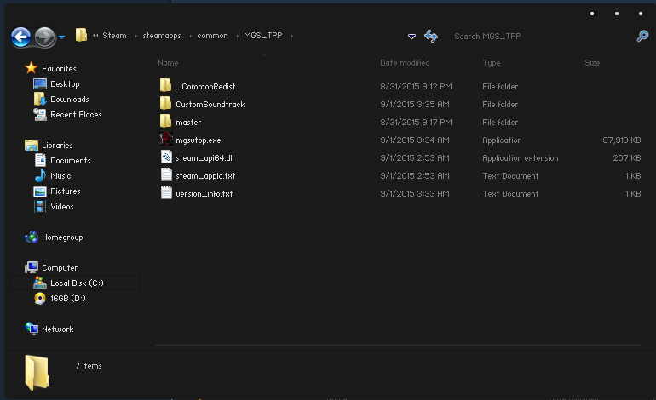
Task: Sort by Date modified column header
Action: click(405, 63)
